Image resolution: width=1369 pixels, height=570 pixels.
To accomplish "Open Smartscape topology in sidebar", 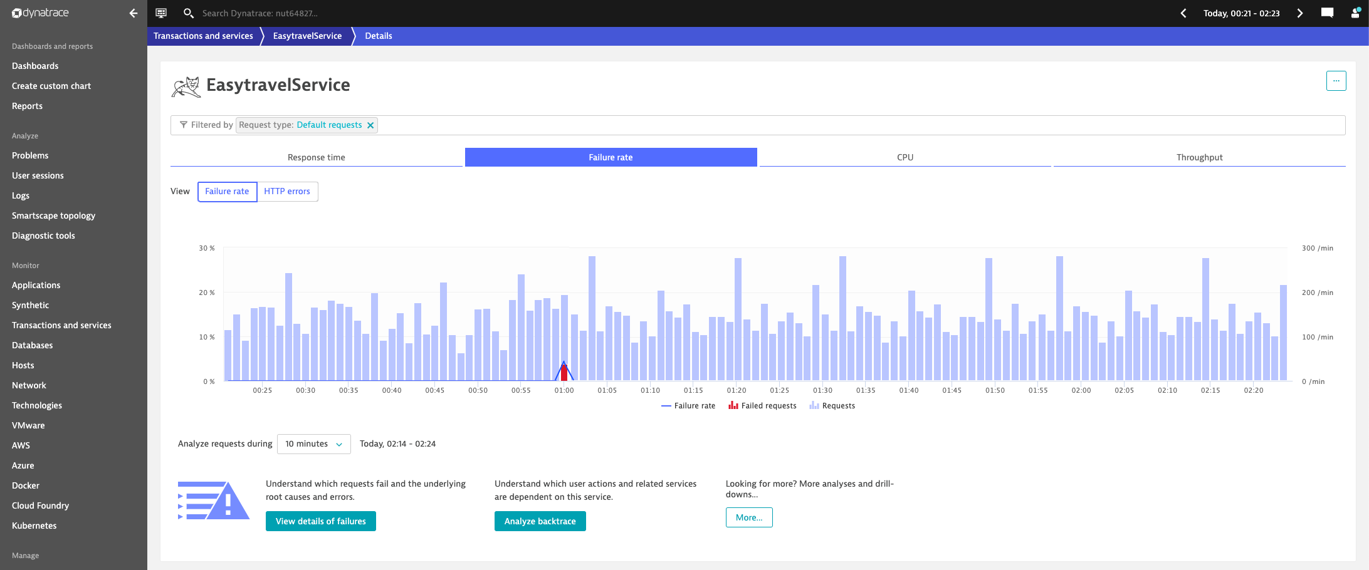I will [53, 215].
